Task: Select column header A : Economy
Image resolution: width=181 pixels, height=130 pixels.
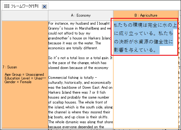Action: pos(81,15)
